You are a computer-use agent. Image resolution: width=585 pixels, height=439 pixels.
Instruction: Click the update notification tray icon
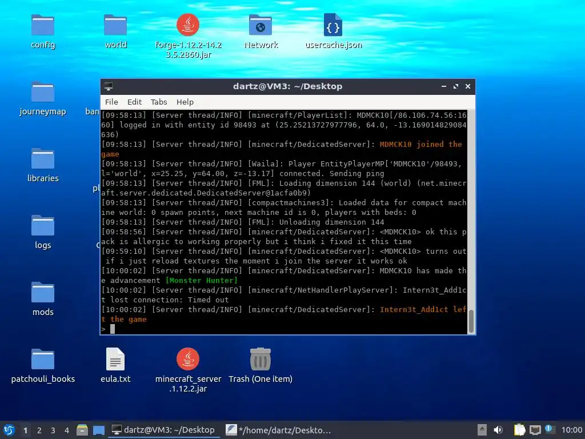[x=549, y=429]
